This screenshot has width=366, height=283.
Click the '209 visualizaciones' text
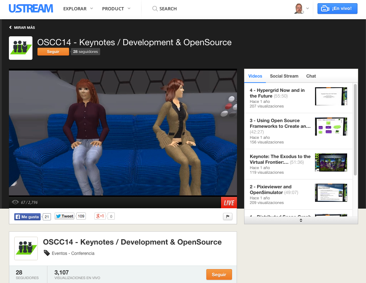(x=267, y=203)
